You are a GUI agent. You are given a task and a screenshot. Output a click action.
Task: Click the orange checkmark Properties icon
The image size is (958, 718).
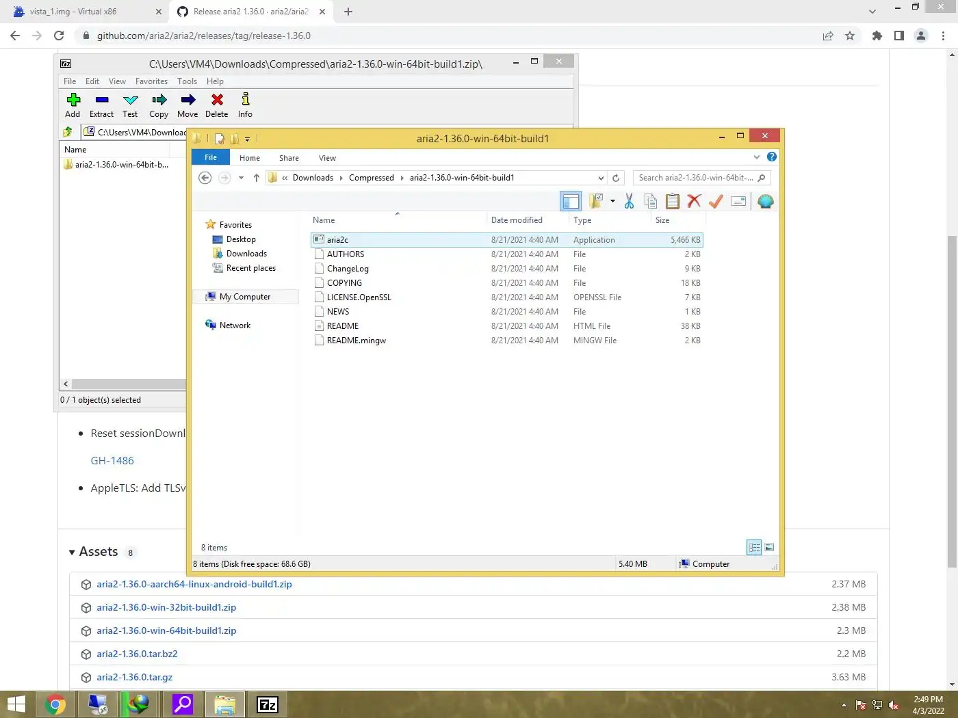(716, 201)
